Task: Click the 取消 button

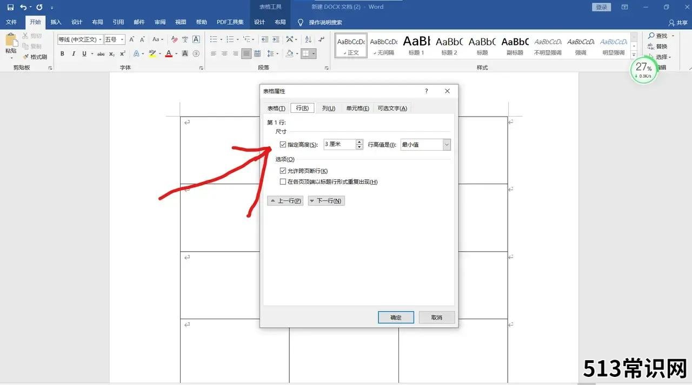Action: tap(437, 318)
